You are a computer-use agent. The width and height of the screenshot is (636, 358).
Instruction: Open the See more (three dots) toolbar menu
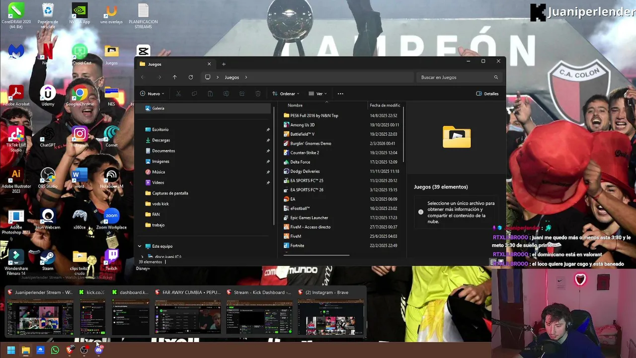(340, 93)
